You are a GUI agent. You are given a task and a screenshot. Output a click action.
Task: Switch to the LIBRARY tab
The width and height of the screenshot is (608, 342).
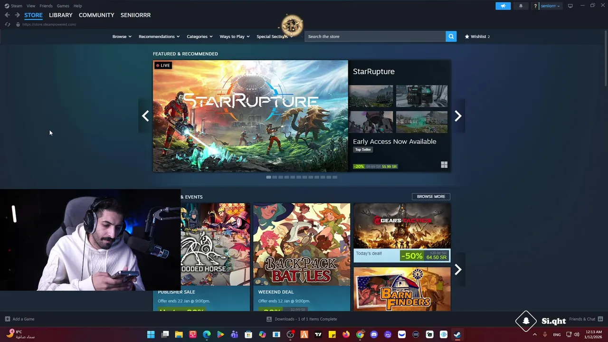(61, 15)
